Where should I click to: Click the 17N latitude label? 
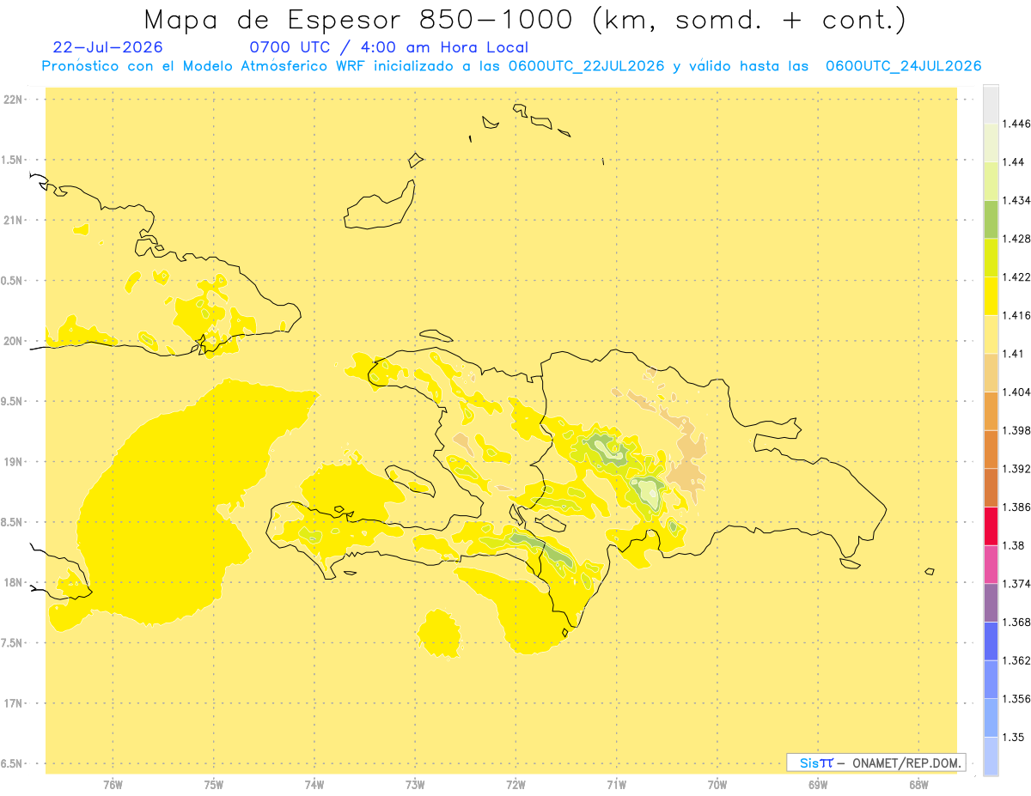pos(13,703)
